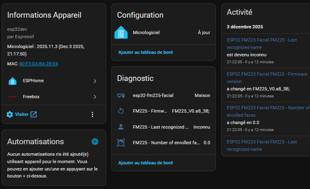Click the FM225 Firmware version icon
310x189 pixels.
click(121, 111)
